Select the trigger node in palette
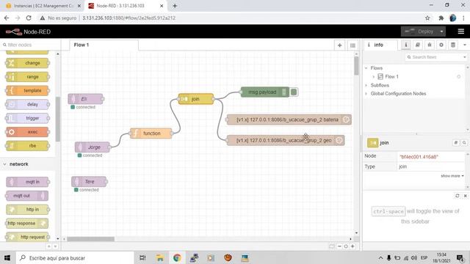Screen dimensions: 470x264 coord(27,118)
